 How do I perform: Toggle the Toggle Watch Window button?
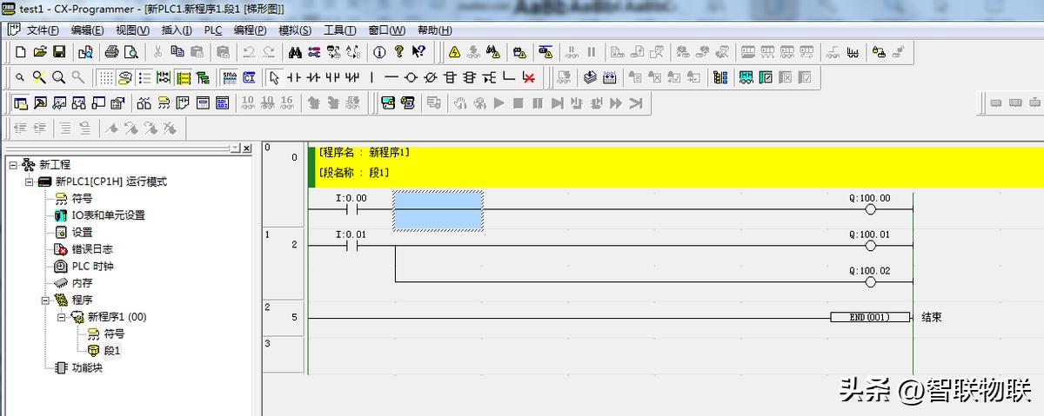59,102
